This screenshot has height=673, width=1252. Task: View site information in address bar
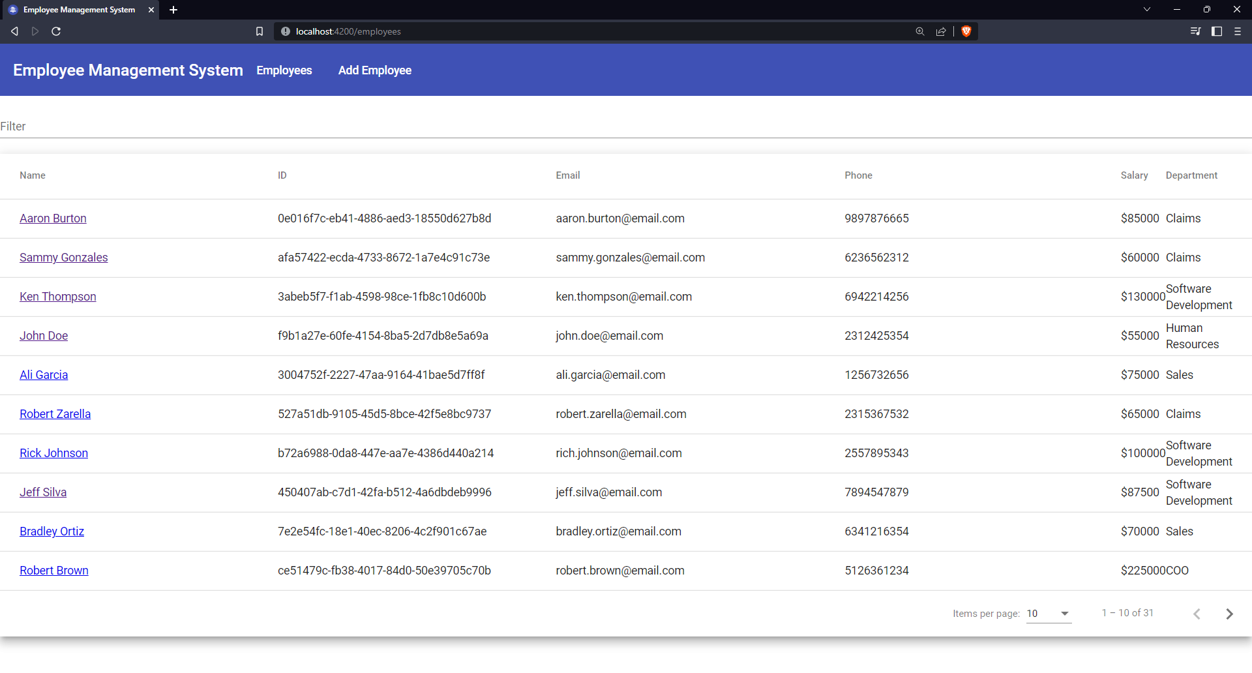286,31
